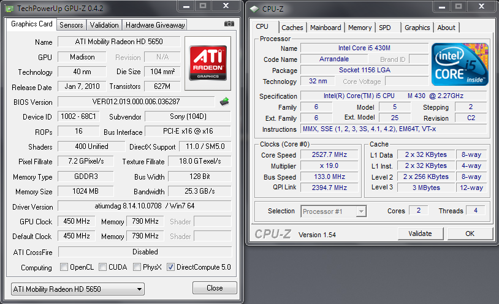The width and height of the screenshot is (499, 304).
Task: Select the Graphics Card tab in GPU-Z
Action: [31, 24]
